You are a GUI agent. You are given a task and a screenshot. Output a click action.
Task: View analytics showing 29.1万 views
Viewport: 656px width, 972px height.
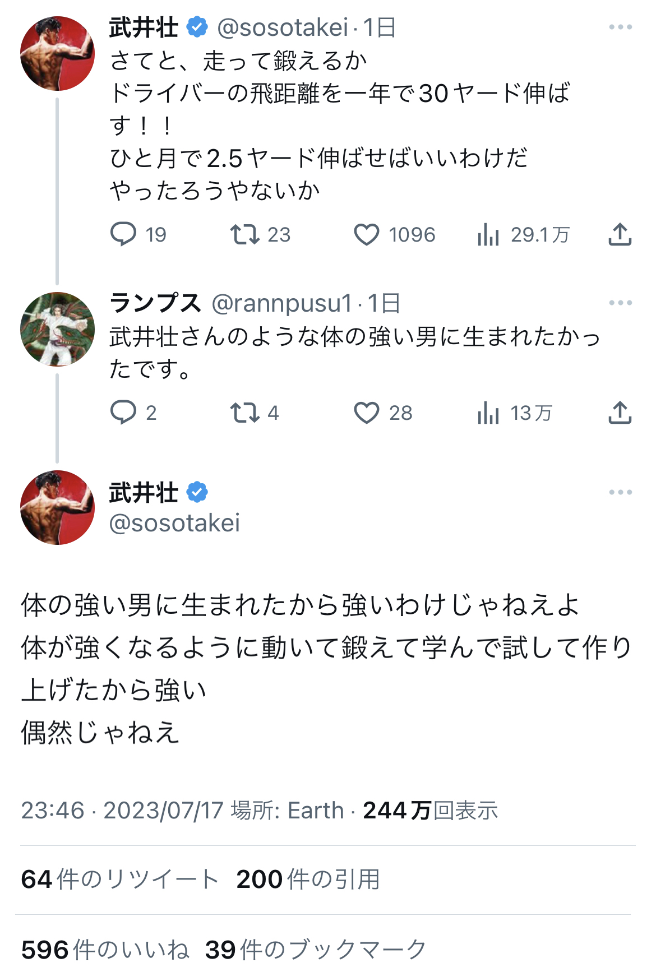[x=488, y=234]
